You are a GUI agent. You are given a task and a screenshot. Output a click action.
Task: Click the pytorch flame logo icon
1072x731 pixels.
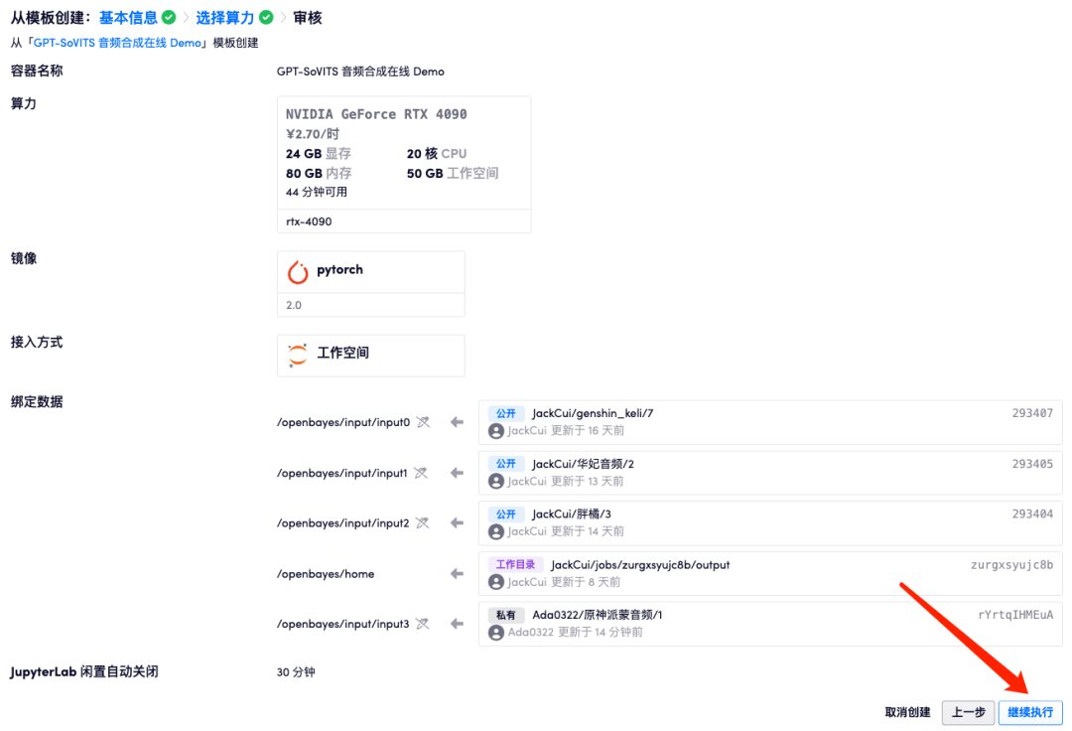tap(298, 272)
